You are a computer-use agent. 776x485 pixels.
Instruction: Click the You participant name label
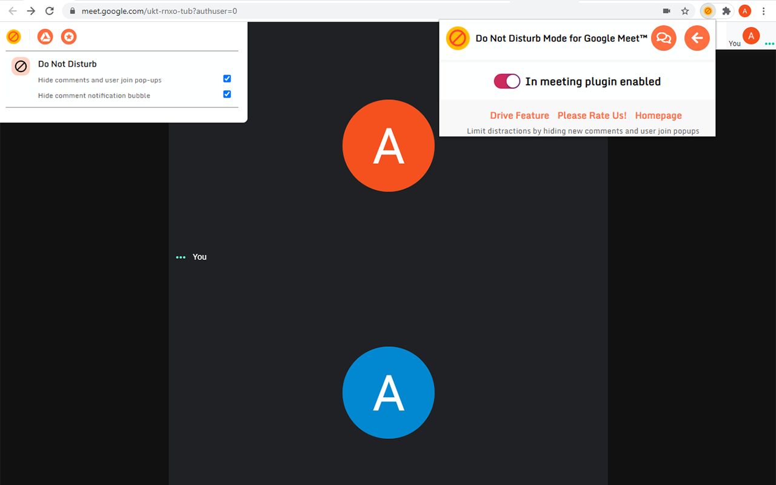coord(199,257)
